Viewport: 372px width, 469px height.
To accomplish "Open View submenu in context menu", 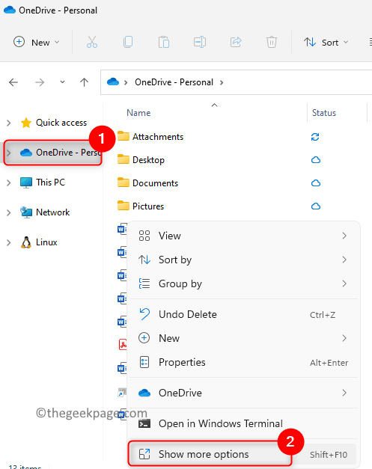I will (243, 236).
